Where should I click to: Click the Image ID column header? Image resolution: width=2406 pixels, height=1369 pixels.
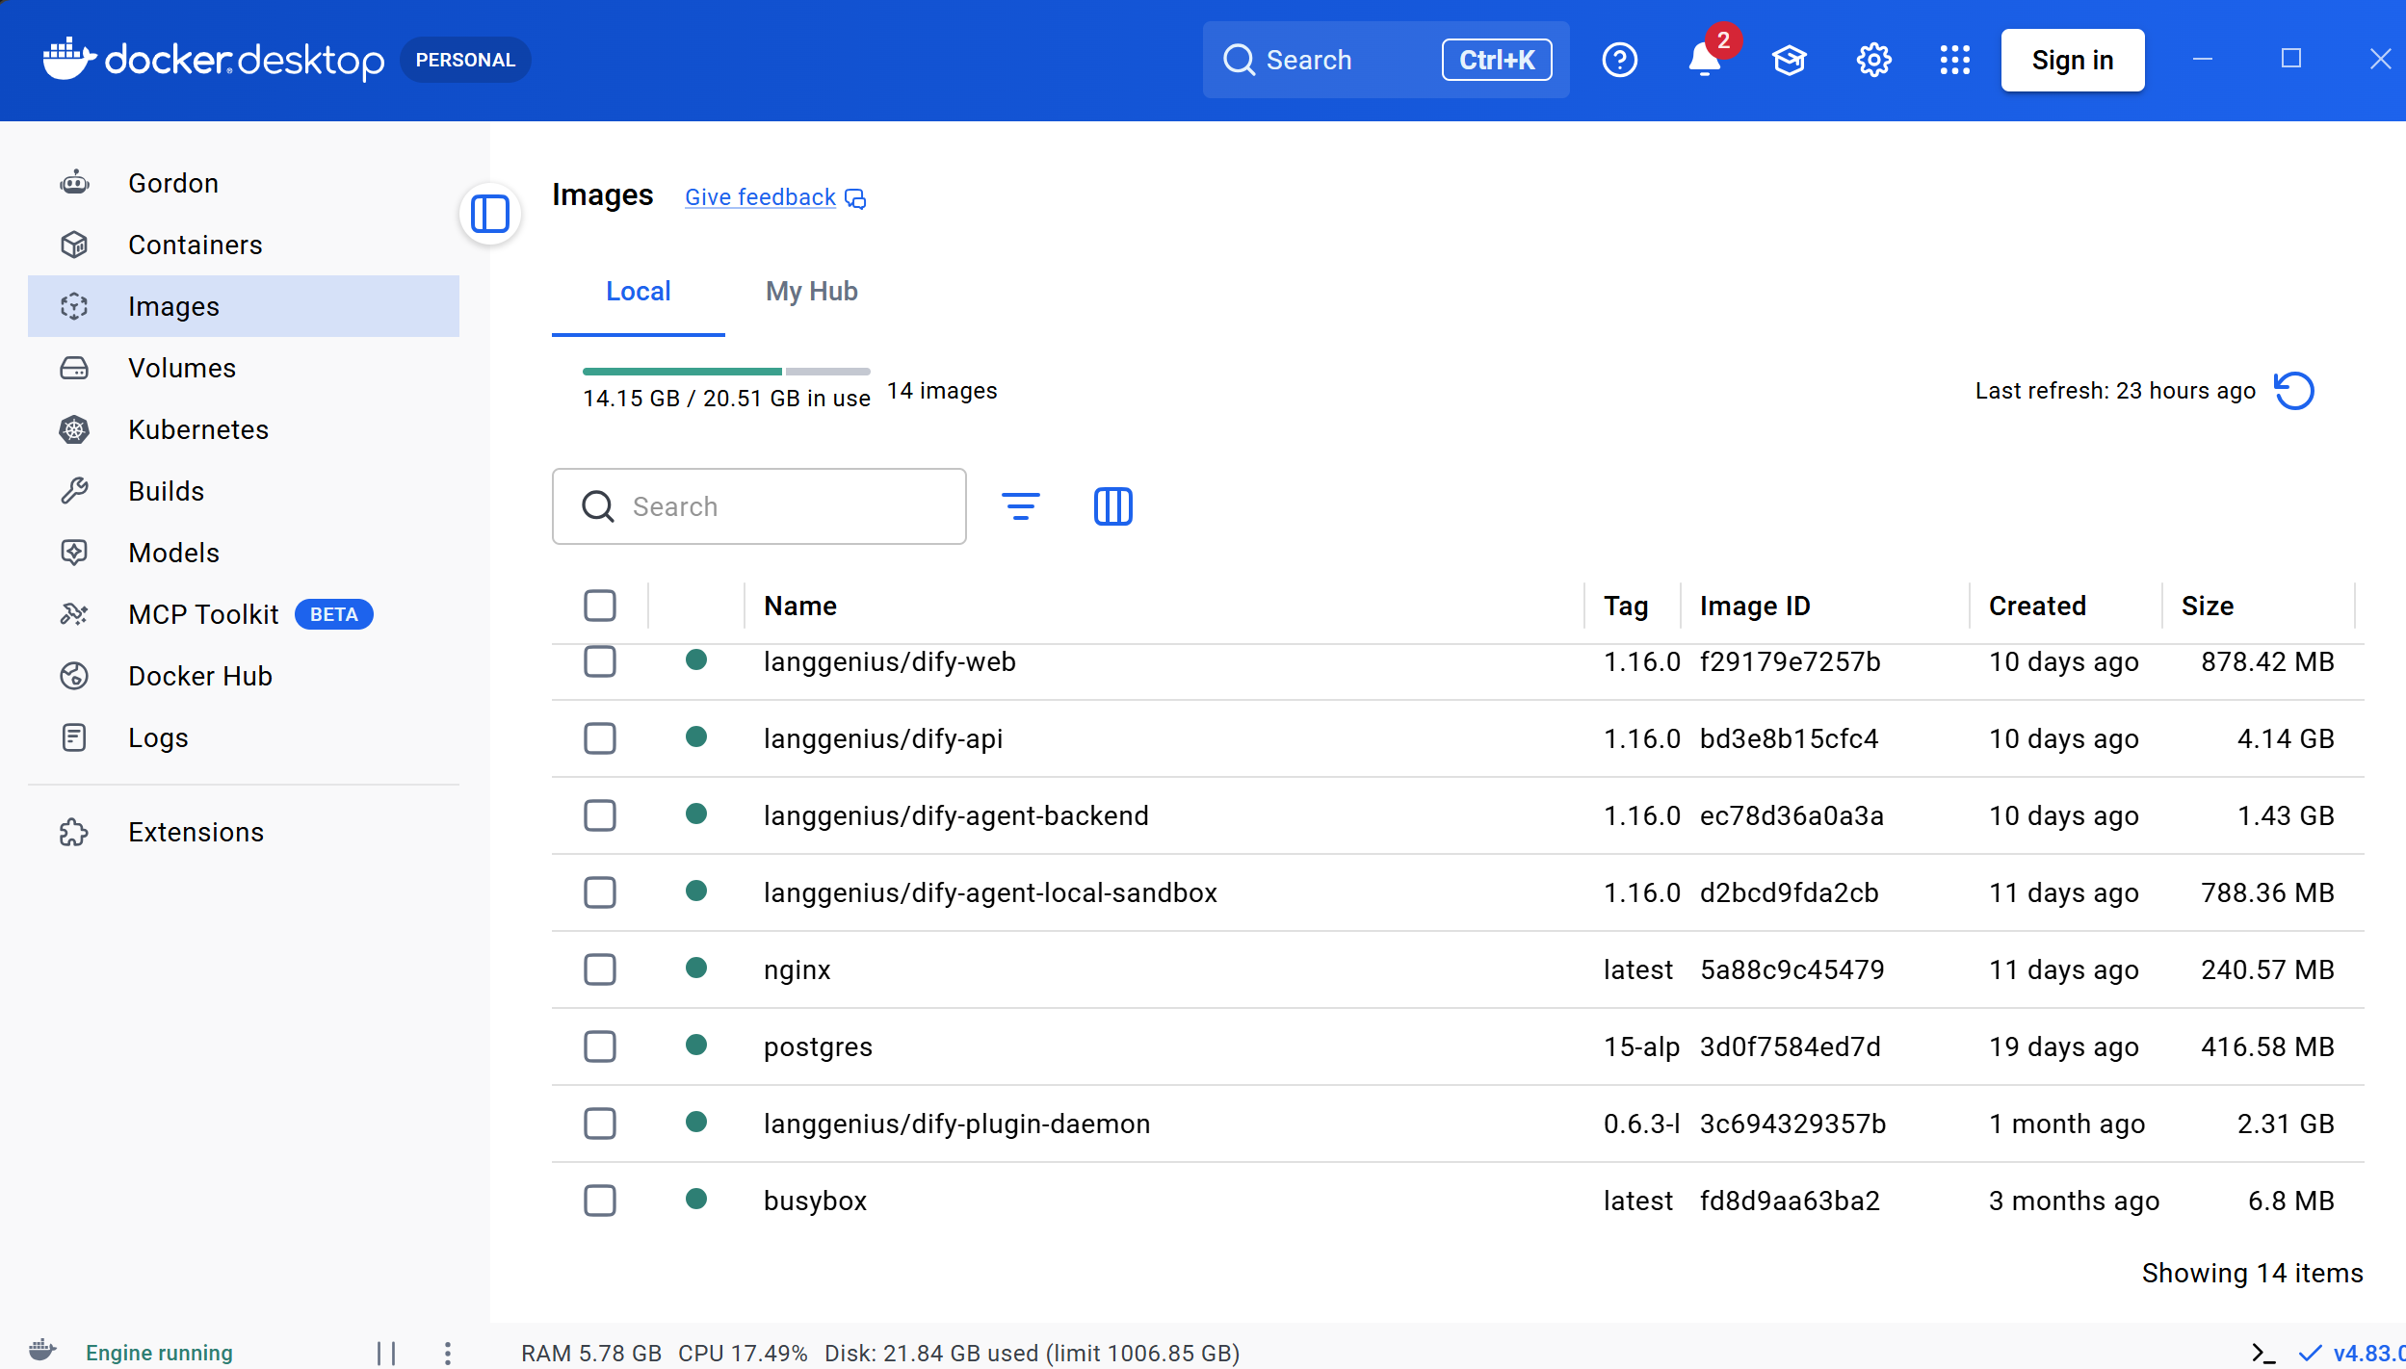[x=1755, y=606]
